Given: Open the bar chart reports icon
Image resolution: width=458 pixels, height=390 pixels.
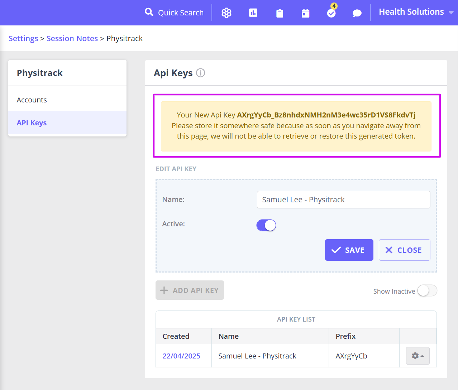Looking at the screenshot, I should (253, 13).
